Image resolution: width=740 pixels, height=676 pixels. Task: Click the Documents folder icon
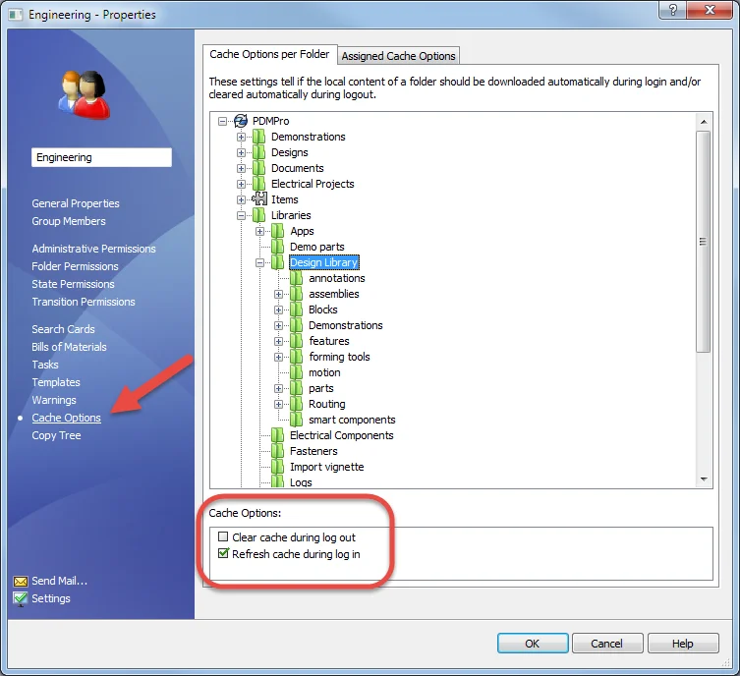(x=258, y=168)
